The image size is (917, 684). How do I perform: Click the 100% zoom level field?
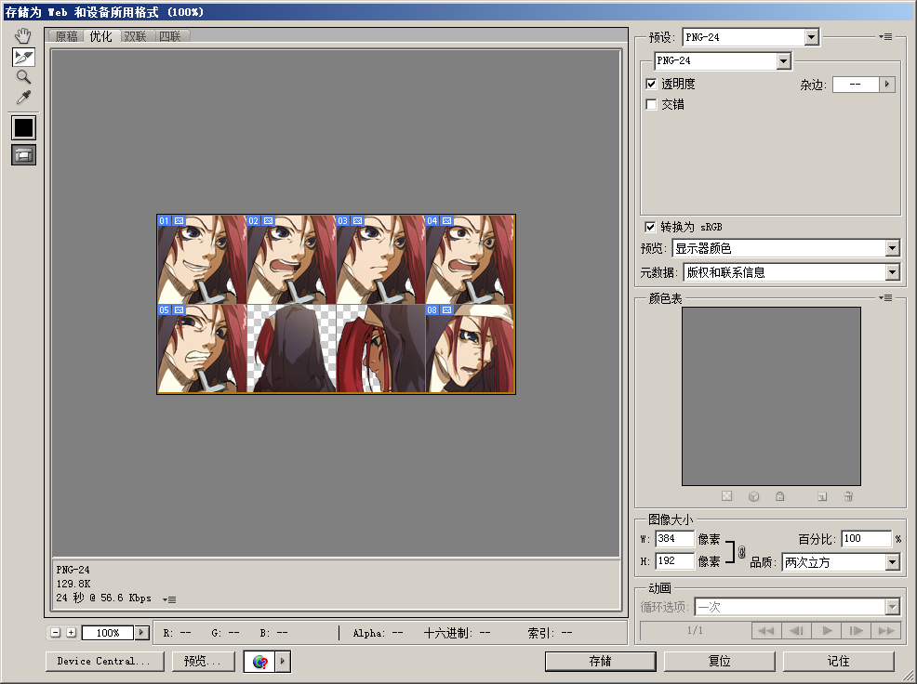tap(108, 633)
